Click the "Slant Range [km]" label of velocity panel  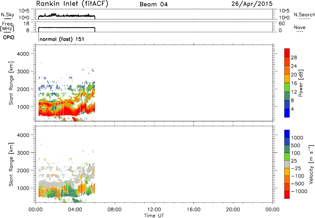tap(11, 164)
